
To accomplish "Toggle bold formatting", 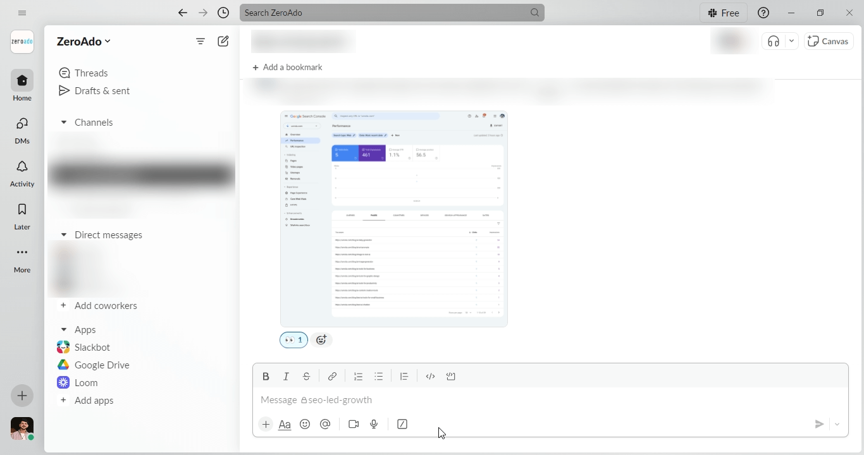I will pyautogui.click(x=266, y=376).
